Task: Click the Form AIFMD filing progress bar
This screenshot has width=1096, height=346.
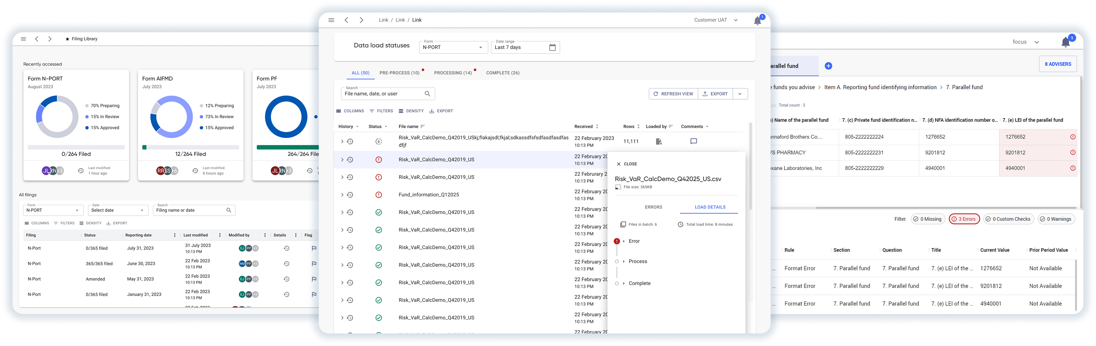Action: (190, 147)
